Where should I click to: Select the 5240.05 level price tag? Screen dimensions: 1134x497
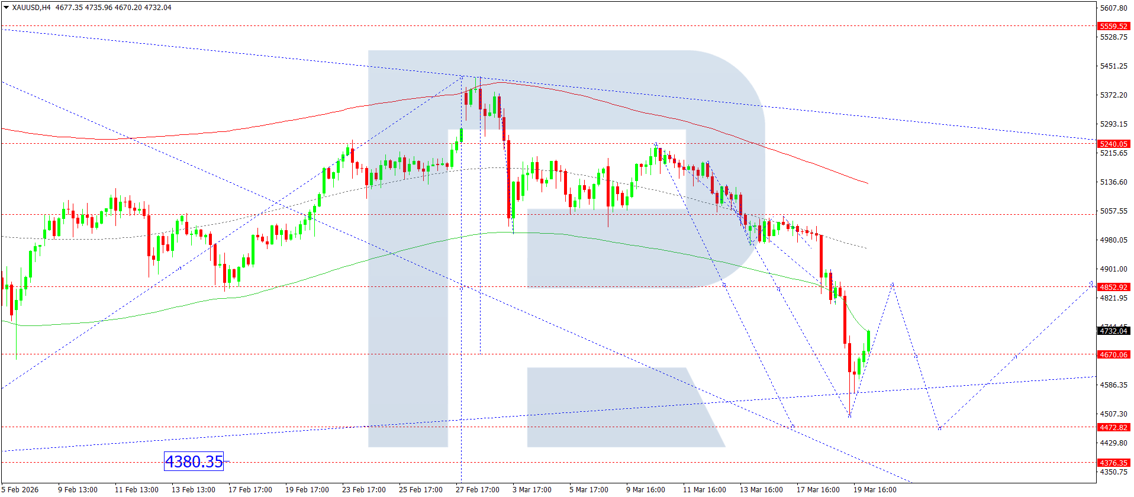pyautogui.click(x=1113, y=144)
